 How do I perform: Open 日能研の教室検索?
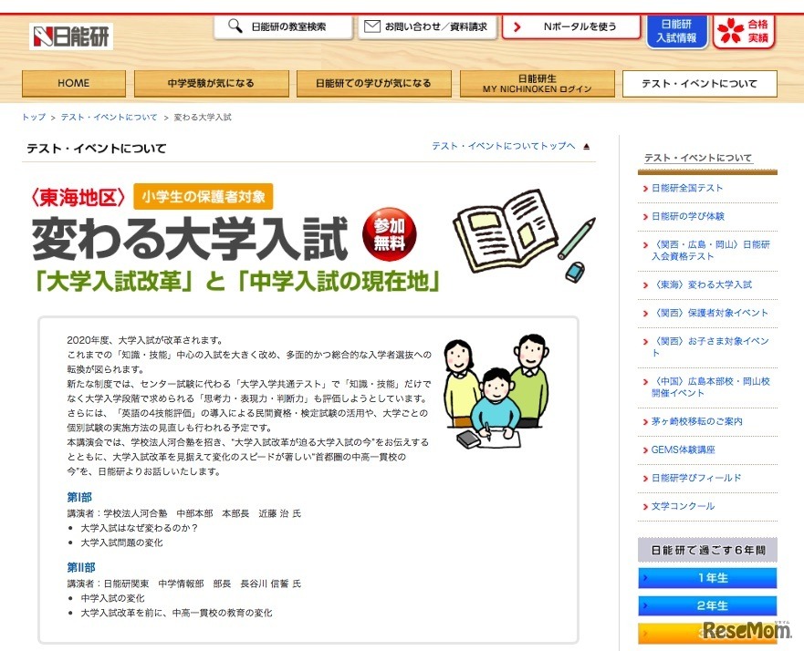pyautogui.click(x=283, y=26)
